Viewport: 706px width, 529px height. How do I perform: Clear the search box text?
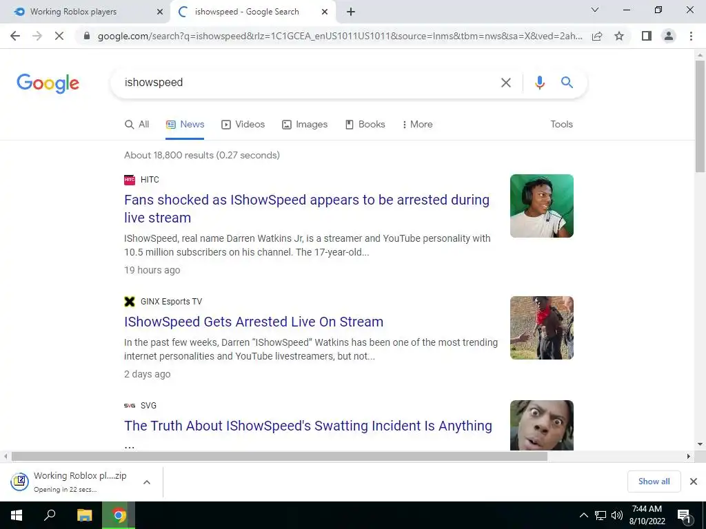coord(505,83)
